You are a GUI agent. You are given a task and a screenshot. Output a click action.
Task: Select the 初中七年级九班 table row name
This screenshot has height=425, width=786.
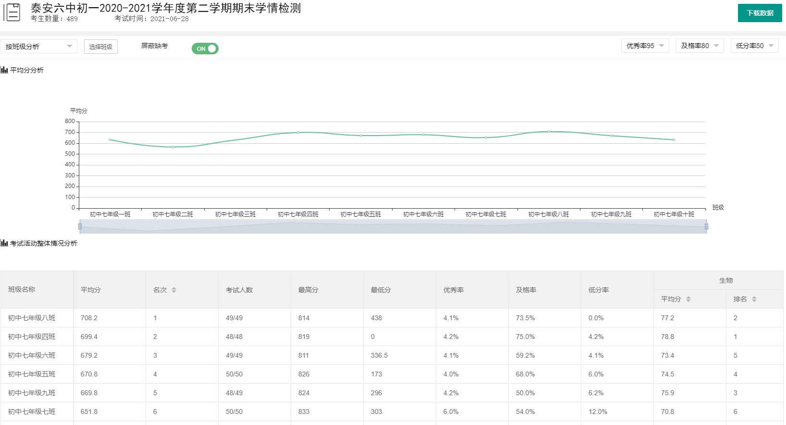click(x=32, y=393)
